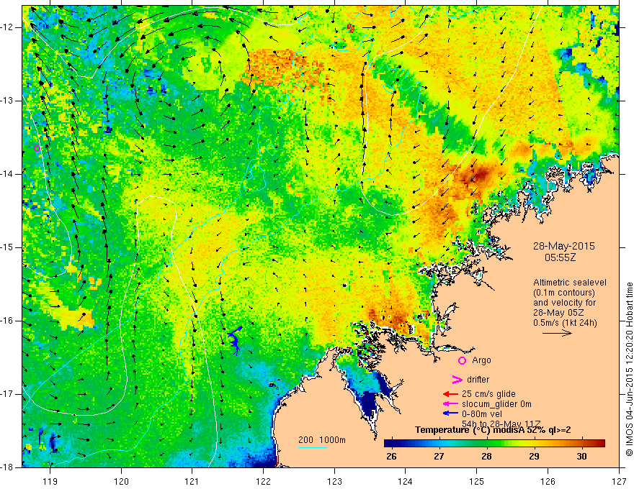Click the longitude axis label '125'
Screen dimensions: 634x489
(x=477, y=481)
